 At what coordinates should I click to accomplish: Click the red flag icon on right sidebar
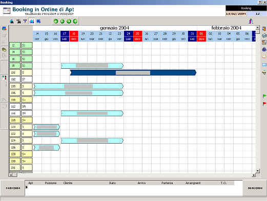tap(264, 104)
